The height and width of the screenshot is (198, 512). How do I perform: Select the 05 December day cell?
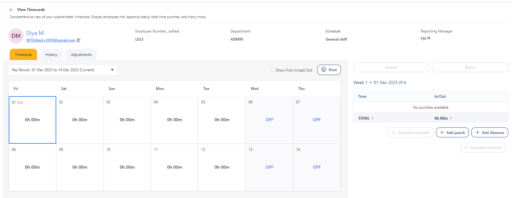pos(222,120)
